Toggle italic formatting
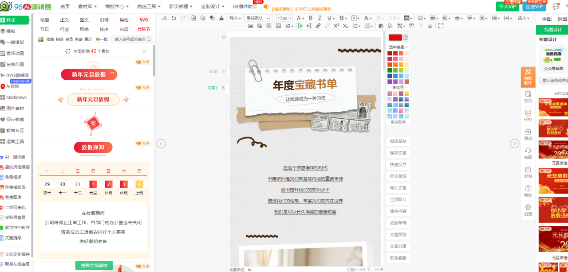 click(319, 18)
